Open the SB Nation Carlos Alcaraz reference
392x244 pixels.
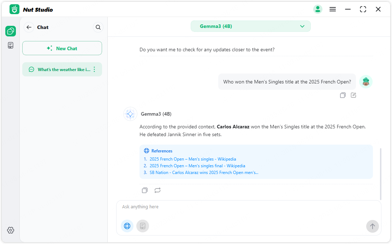(204, 173)
